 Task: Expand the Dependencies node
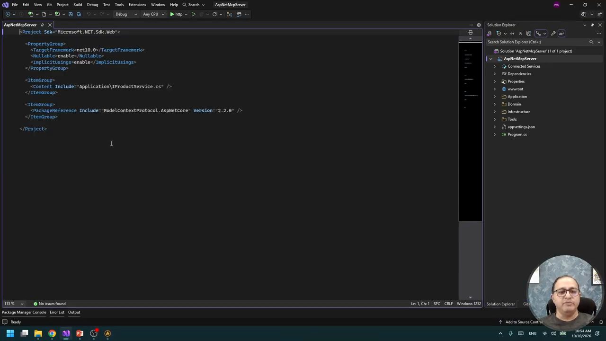click(495, 74)
